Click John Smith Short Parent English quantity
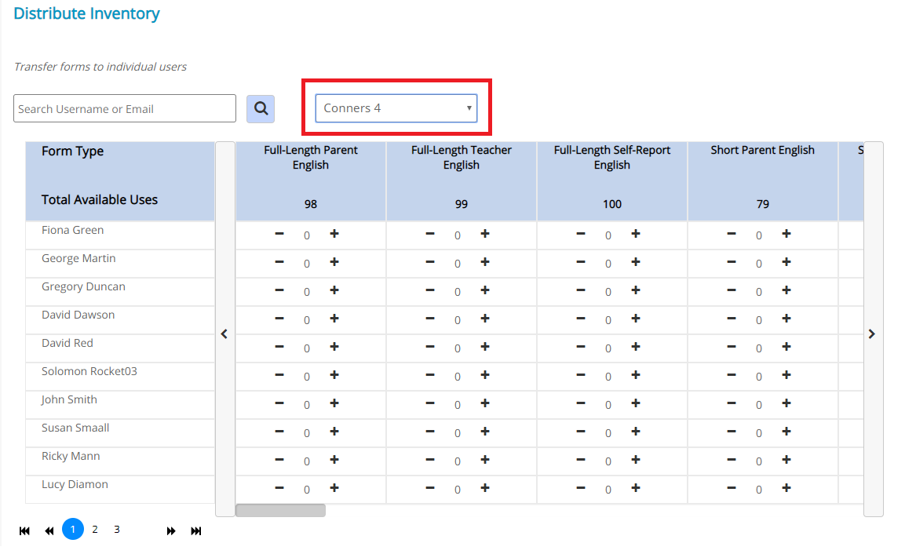Viewport: 905px width, 554px height. pyautogui.click(x=758, y=405)
